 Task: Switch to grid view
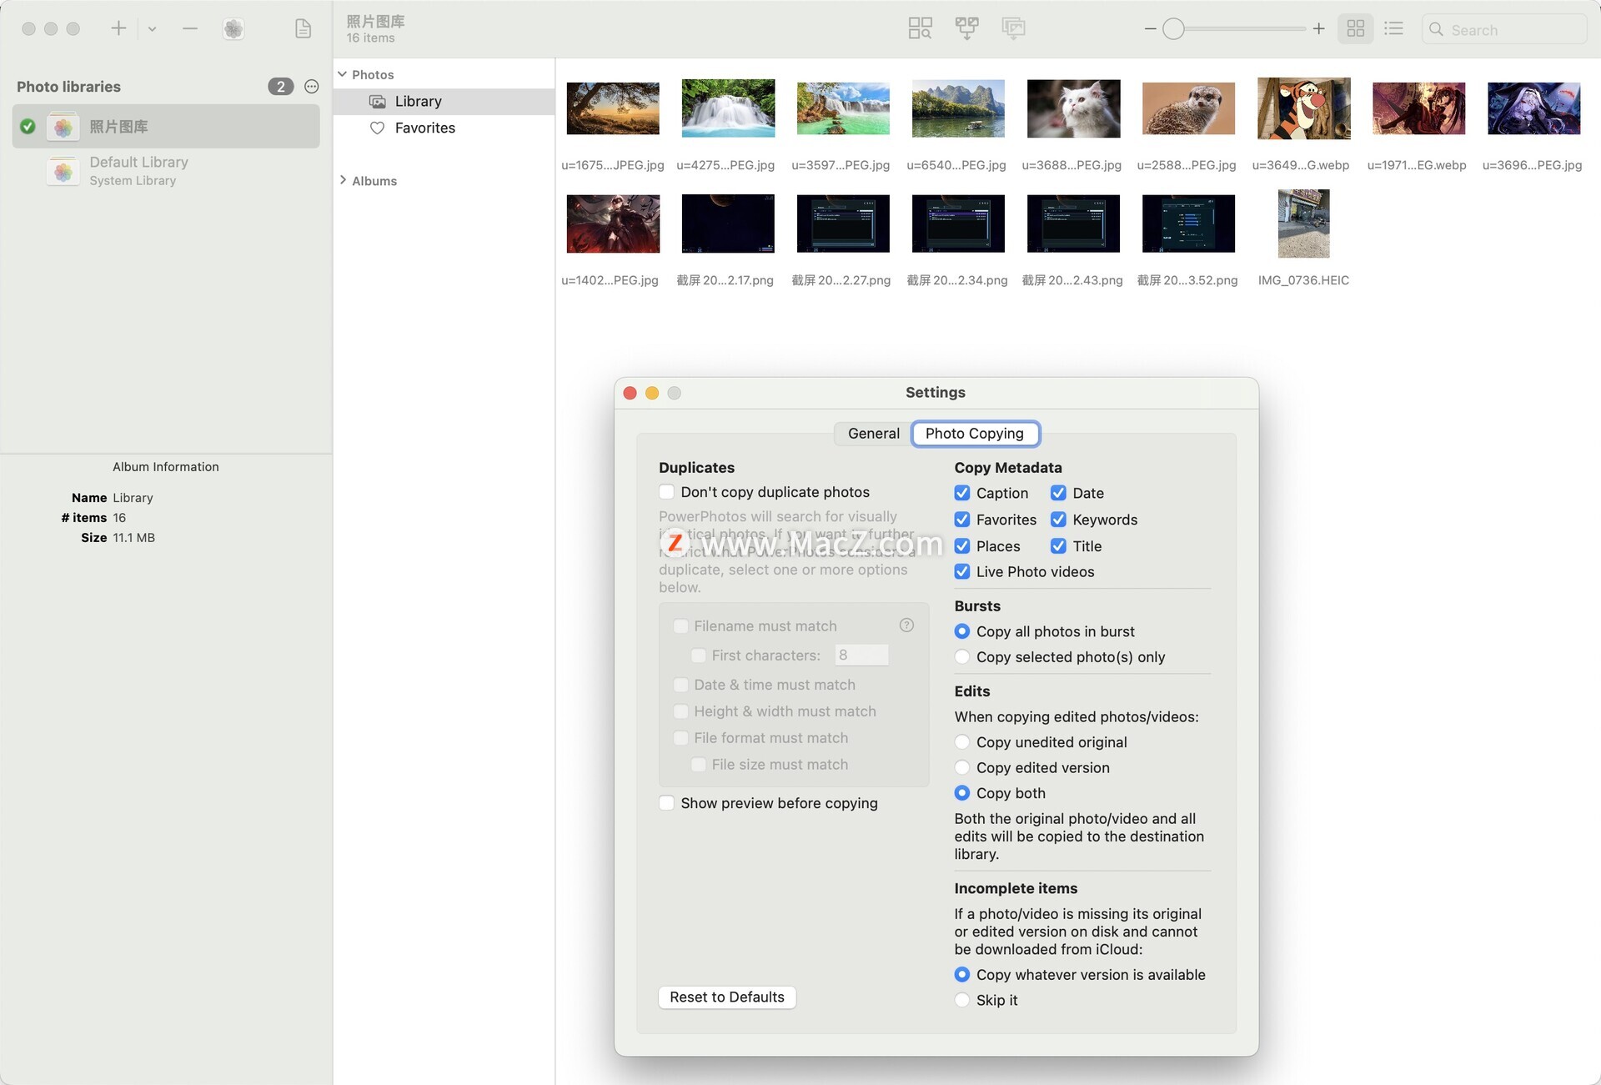coord(1355,29)
